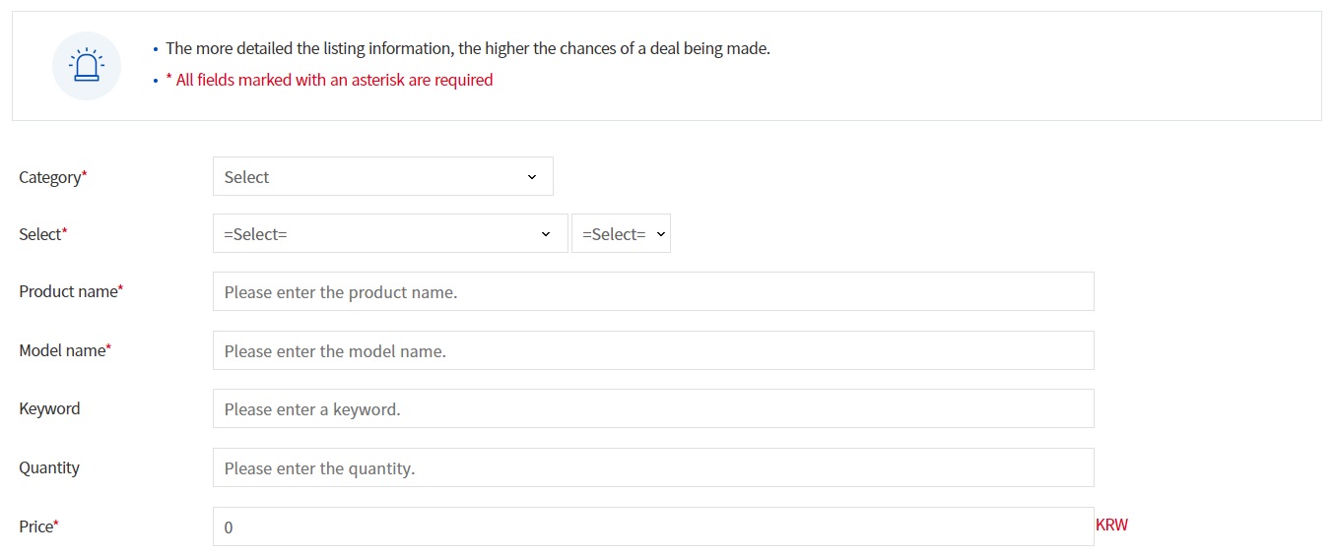Click the Category field label

click(50, 177)
